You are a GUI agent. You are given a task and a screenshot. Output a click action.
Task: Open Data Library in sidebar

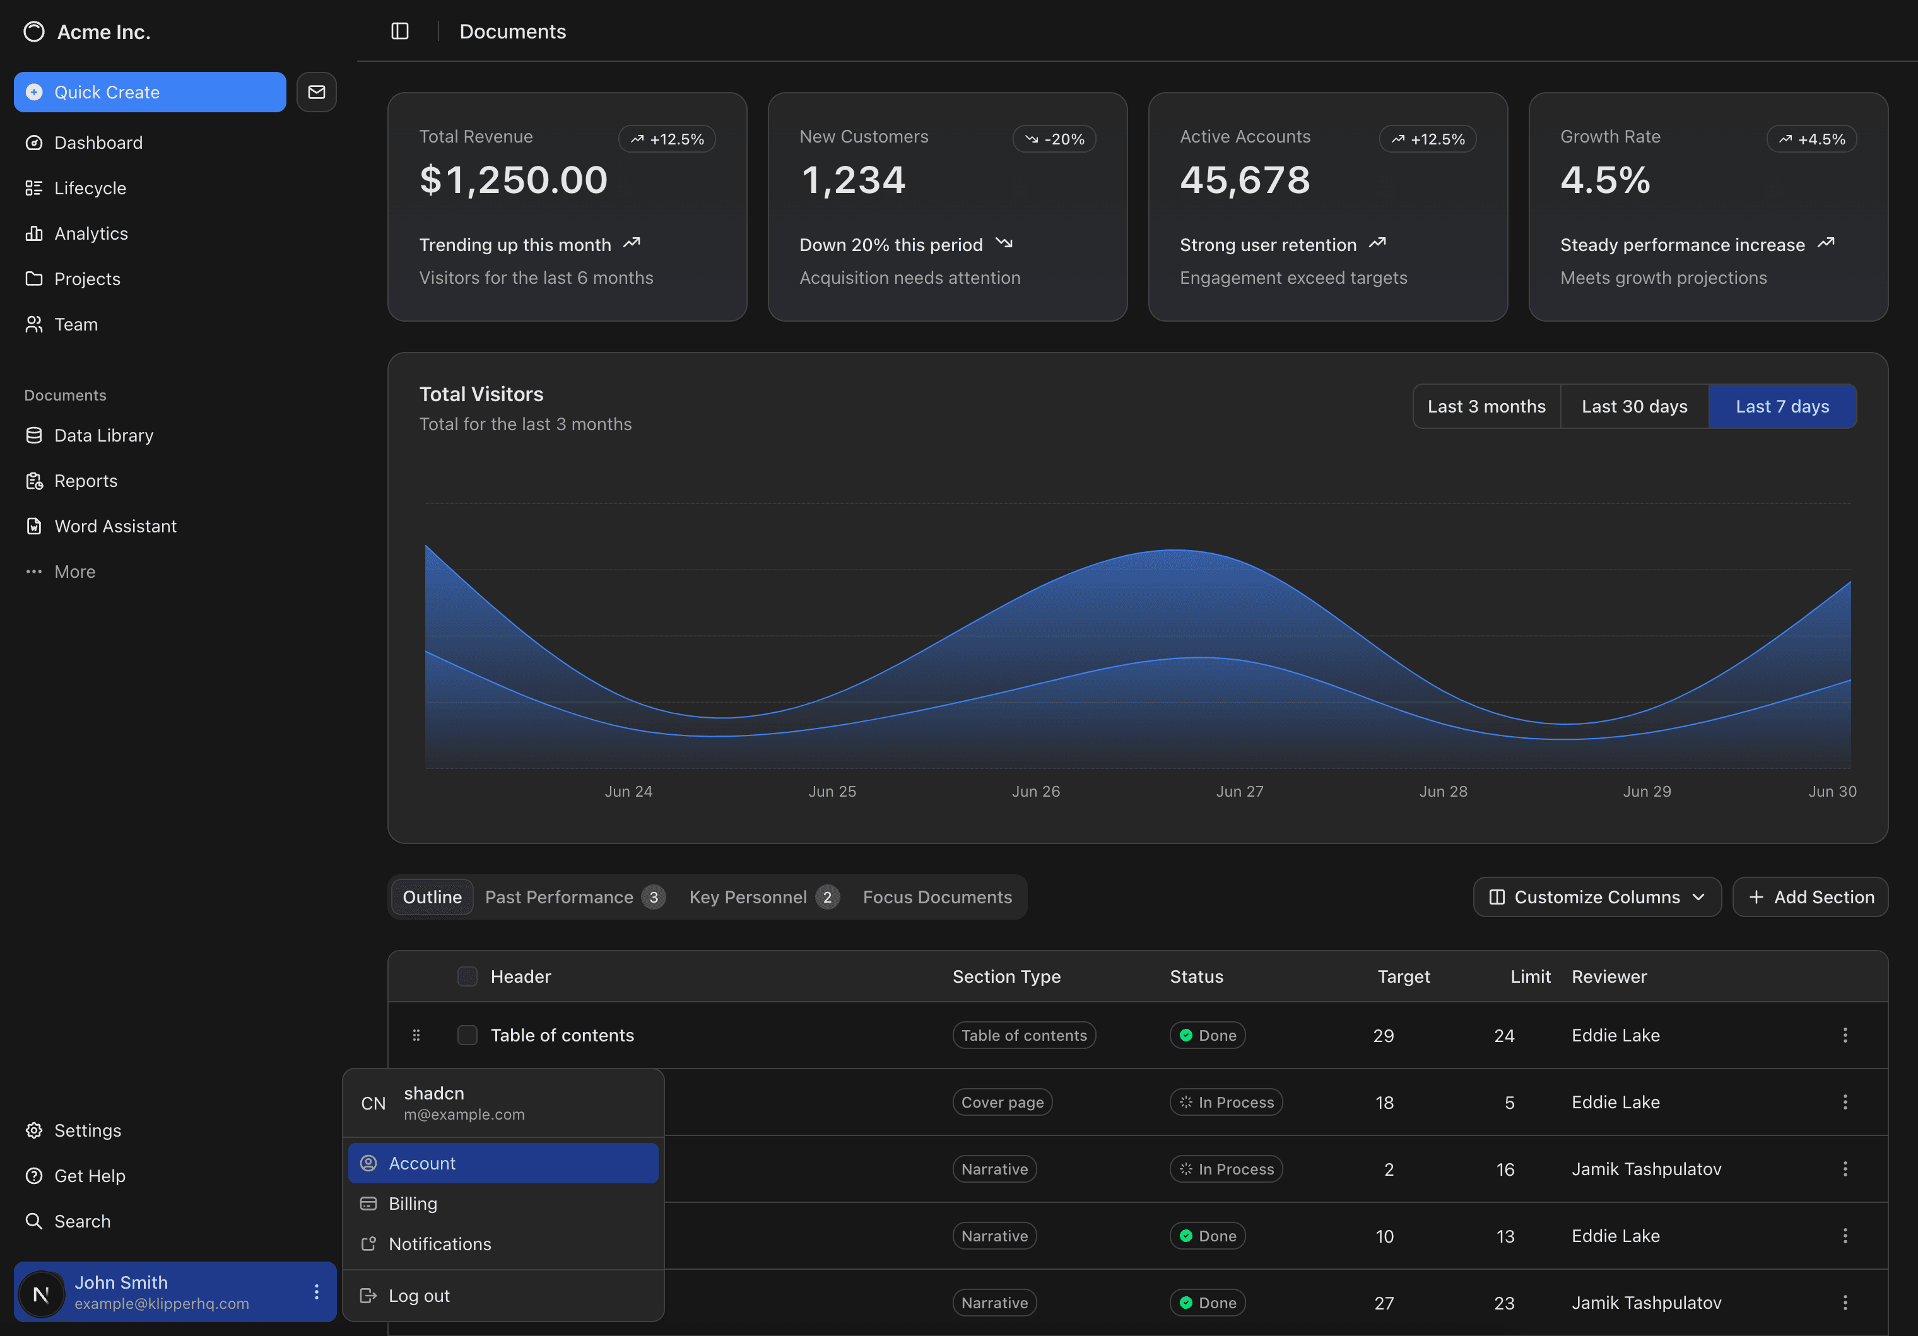tap(103, 436)
